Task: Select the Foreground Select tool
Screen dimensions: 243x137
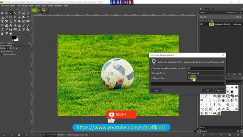Action: pyautogui.click(x=28, y=13)
